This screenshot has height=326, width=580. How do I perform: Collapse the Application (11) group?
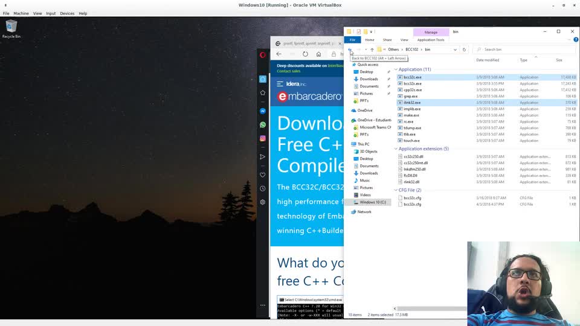pos(396,69)
